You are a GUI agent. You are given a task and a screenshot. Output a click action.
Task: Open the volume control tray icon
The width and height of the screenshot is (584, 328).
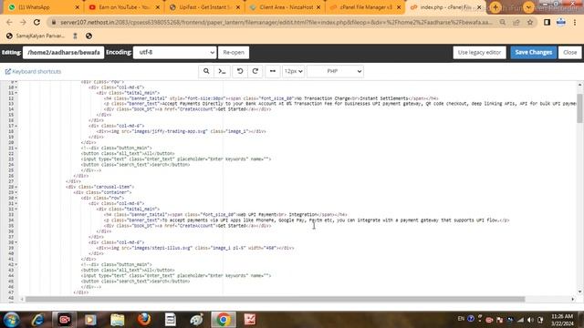click(530, 320)
